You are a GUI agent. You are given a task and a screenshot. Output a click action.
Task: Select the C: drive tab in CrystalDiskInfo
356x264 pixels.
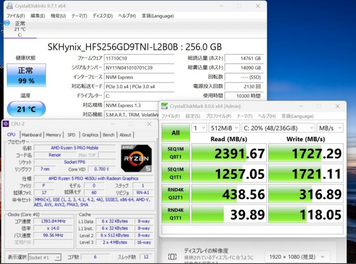pyautogui.click(x=20, y=29)
